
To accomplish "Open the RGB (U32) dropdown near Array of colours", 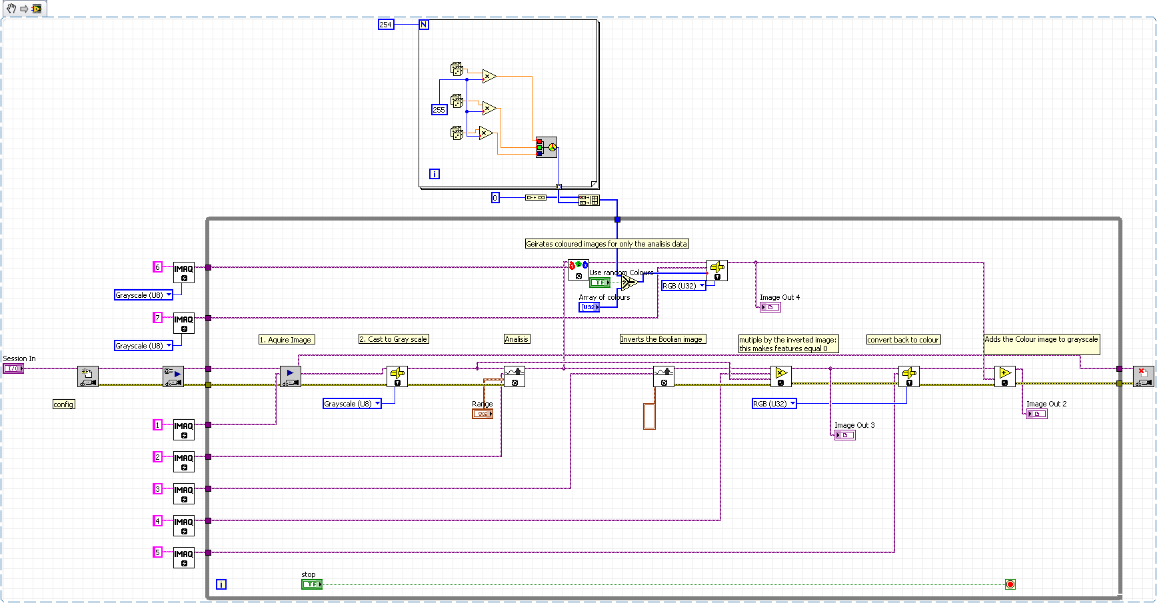I will (683, 286).
